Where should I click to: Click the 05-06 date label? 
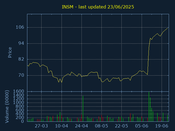tap(142, 126)
